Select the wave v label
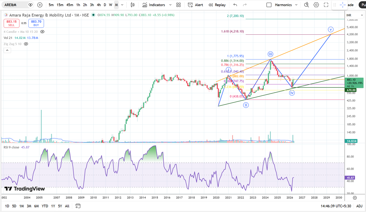Screen dimensions: 366x212 pos(331,30)
